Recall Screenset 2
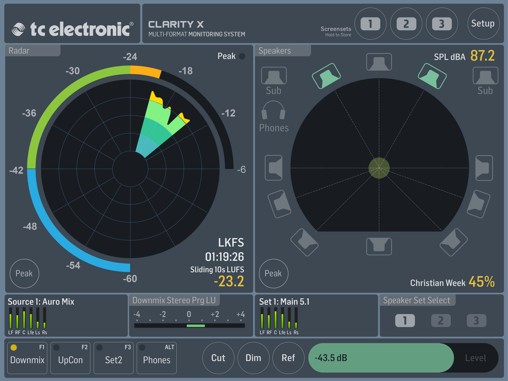Image resolution: width=508 pixels, height=381 pixels. [x=406, y=24]
